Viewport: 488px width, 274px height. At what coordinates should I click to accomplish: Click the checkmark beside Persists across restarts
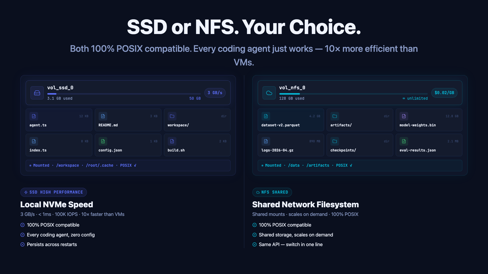pos(22,245)
